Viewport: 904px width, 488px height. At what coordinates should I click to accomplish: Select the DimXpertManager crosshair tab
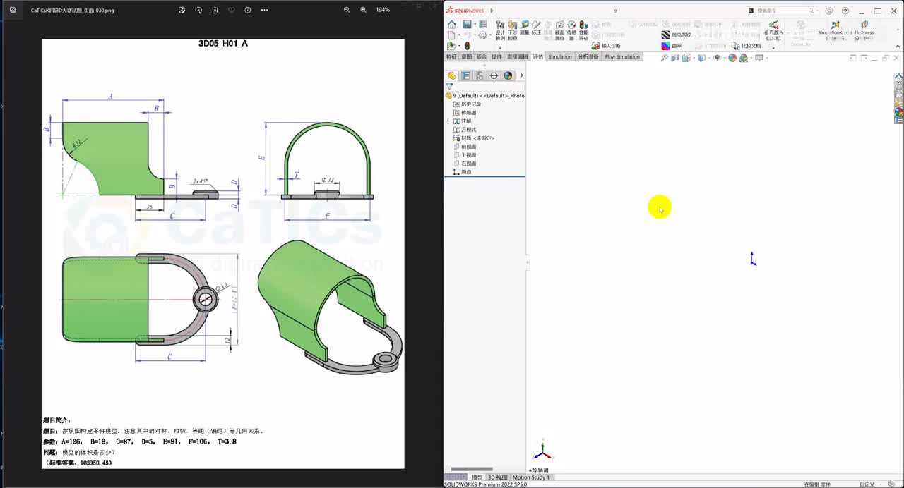pos(494,75)
